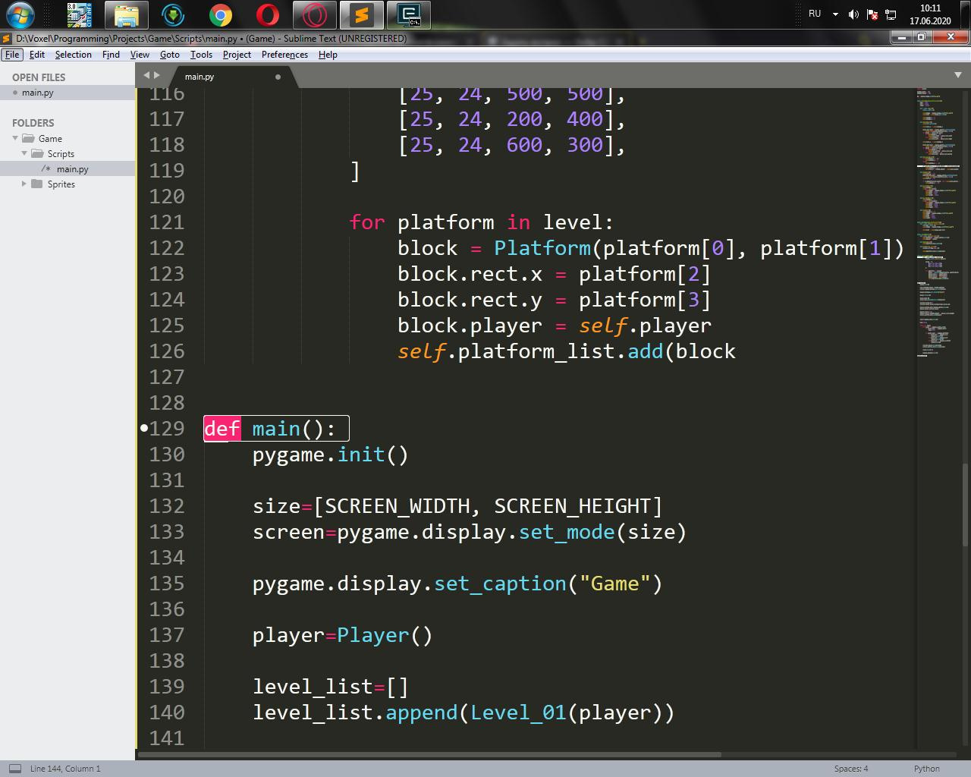Screen dimensions: 971x777
Task: Open the View menu
Action: click(x=140, y=55)
